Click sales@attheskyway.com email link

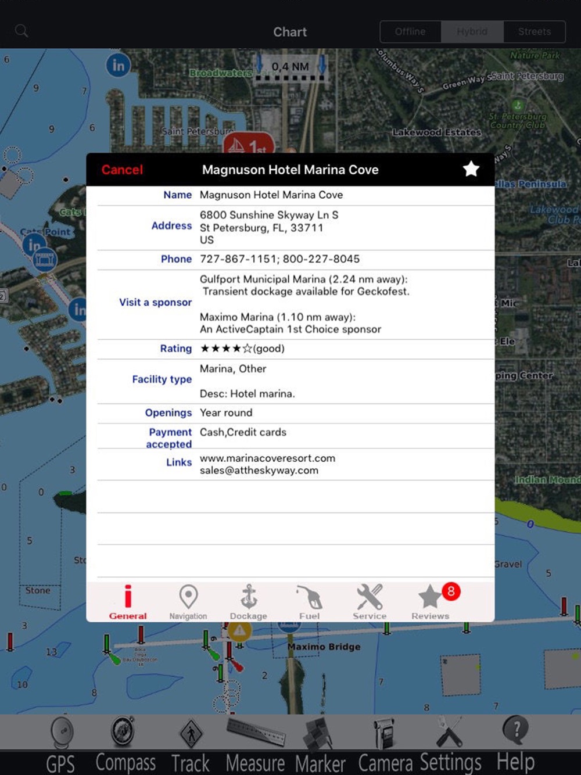click(259, 471)
